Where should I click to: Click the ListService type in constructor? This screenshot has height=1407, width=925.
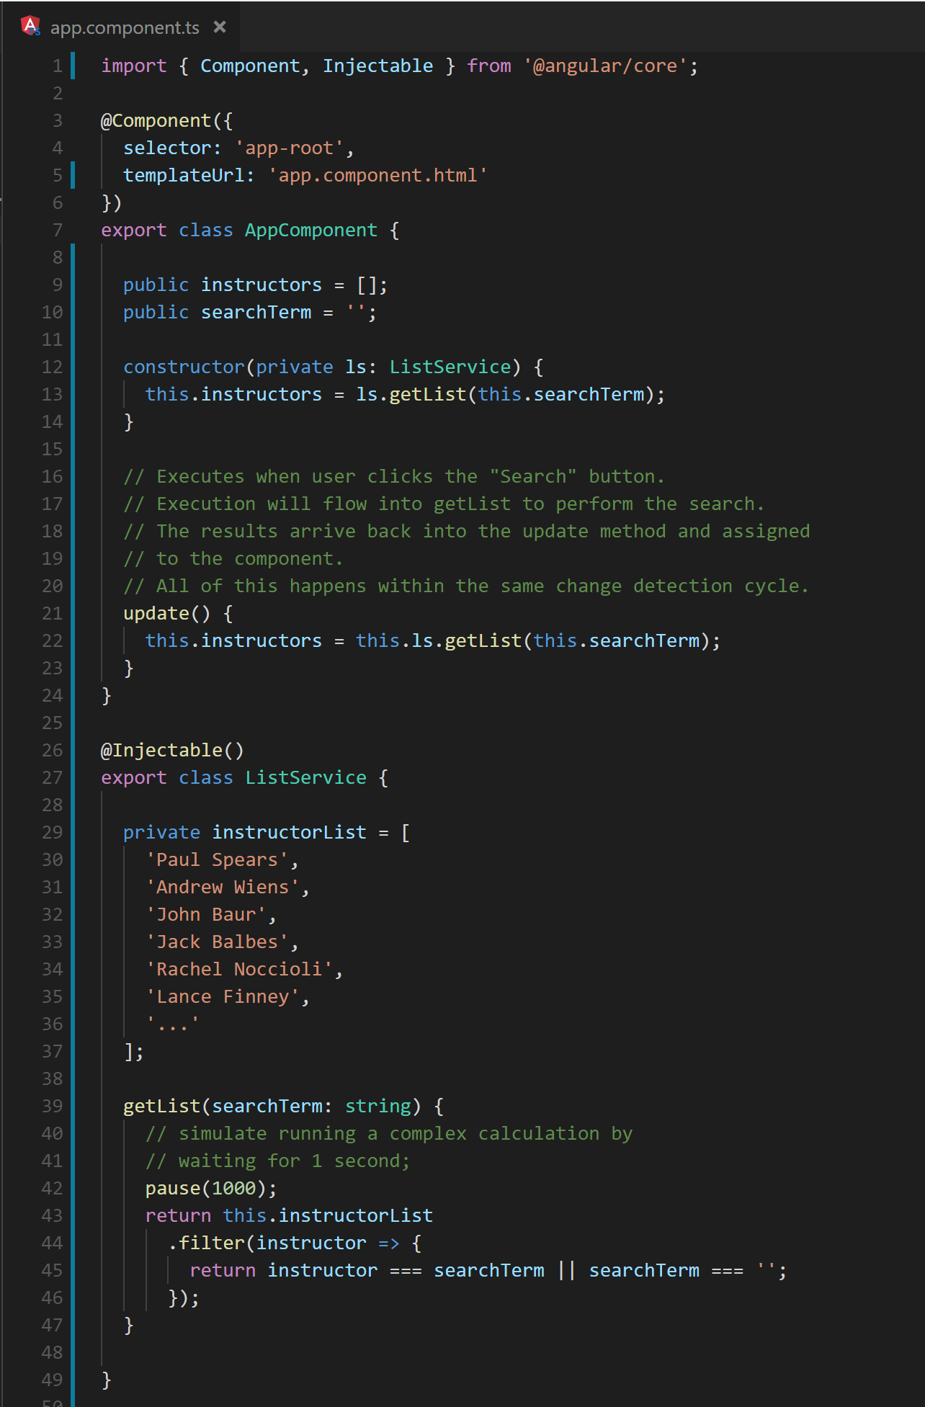click(x=450, y=367)
